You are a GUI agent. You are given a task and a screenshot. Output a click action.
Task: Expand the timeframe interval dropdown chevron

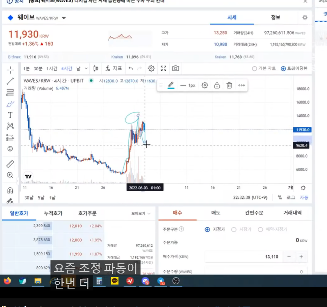(86, 68)
